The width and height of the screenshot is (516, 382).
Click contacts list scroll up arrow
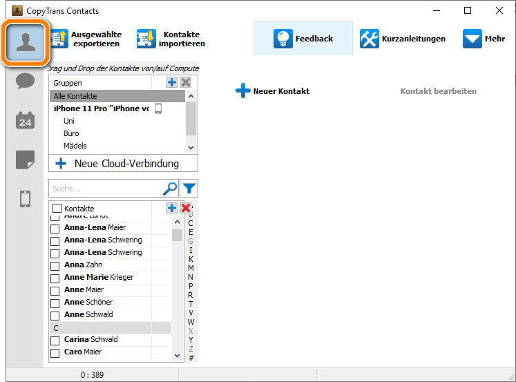coord(177,222)
